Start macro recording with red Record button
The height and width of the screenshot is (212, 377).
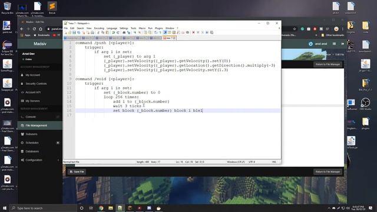coord(193,32)
